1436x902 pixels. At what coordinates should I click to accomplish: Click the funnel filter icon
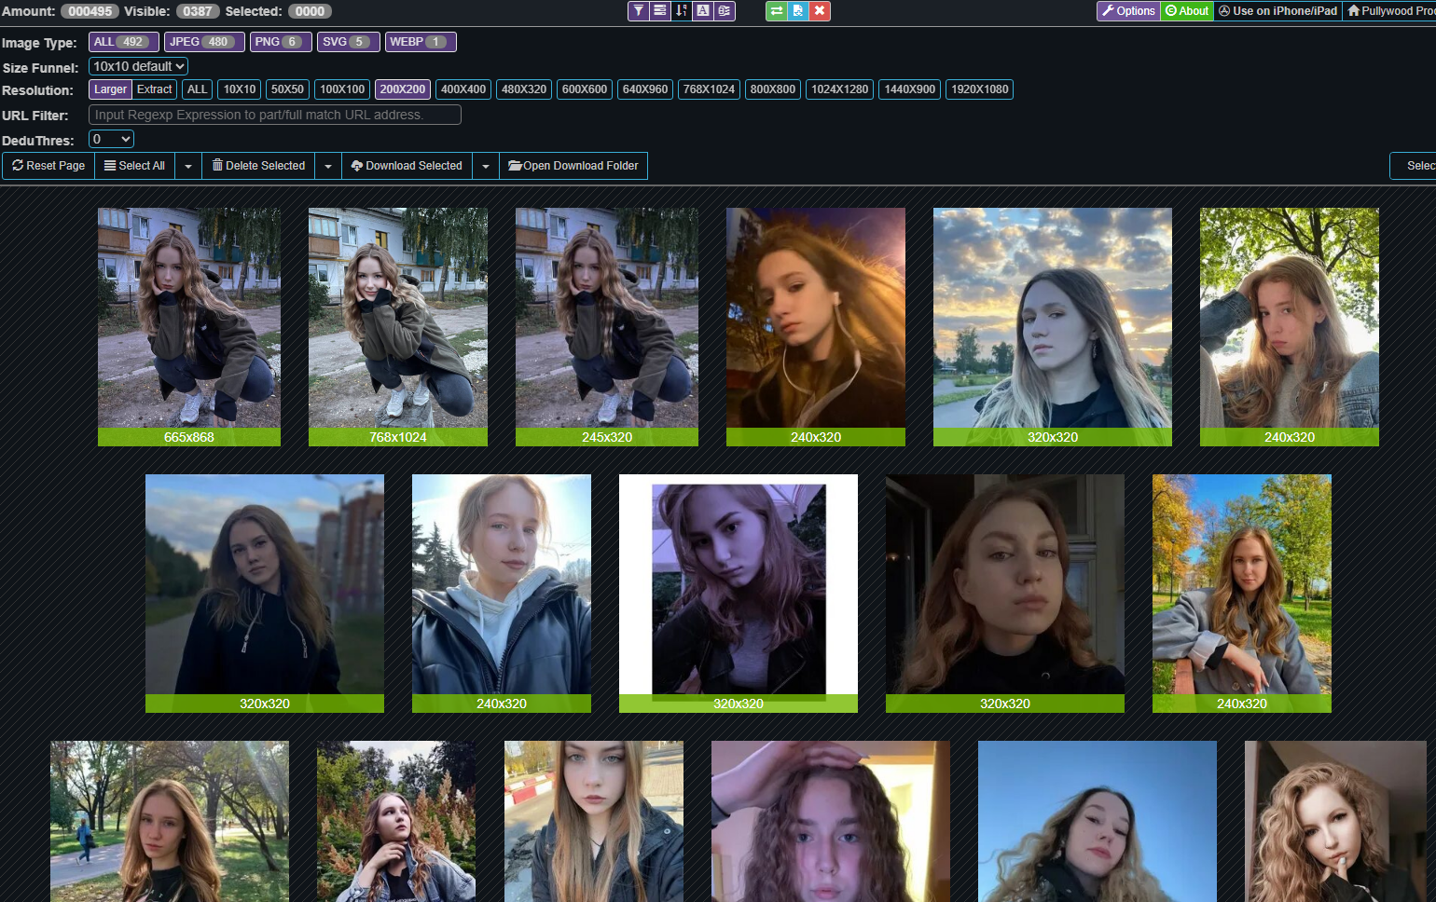(639, 11)
